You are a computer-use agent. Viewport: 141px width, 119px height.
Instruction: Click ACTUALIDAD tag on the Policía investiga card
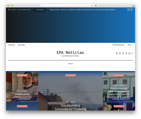pyautogui.click(x=119, y=75)
